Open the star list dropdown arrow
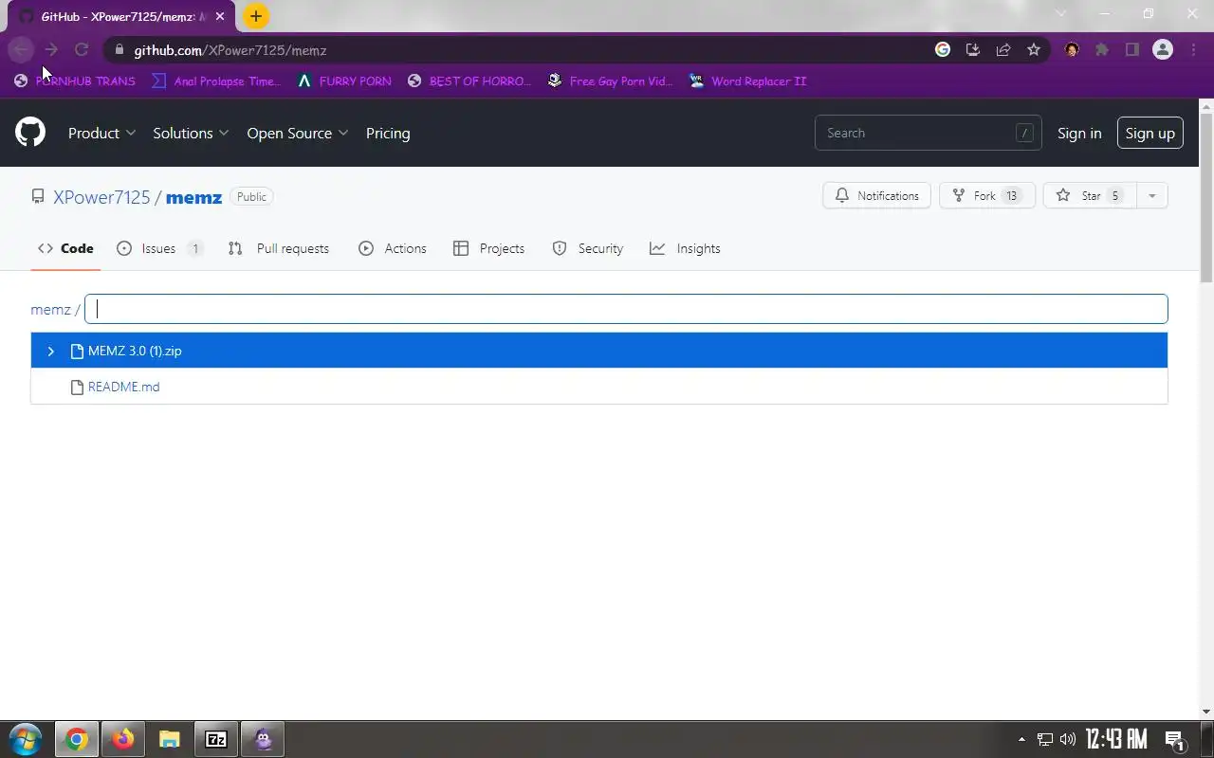Screen dimensions: 1214x758 pyautogui.click(x=1151, y=196)
